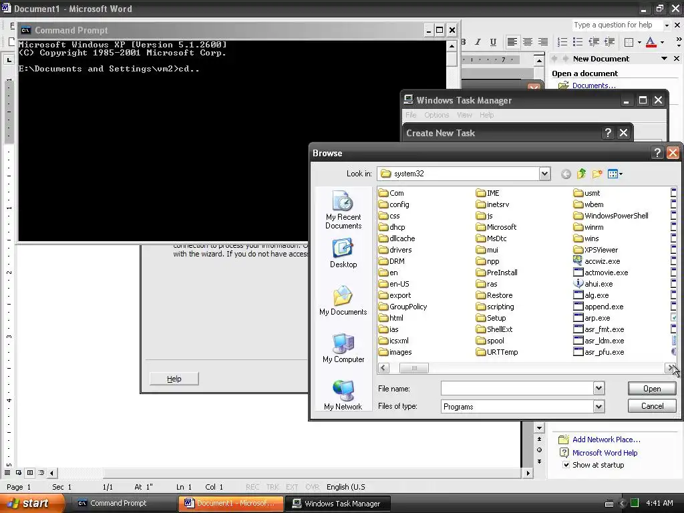Open Help menu in Task Manager
Screen dimensions: 684x513
pos(486,115)
